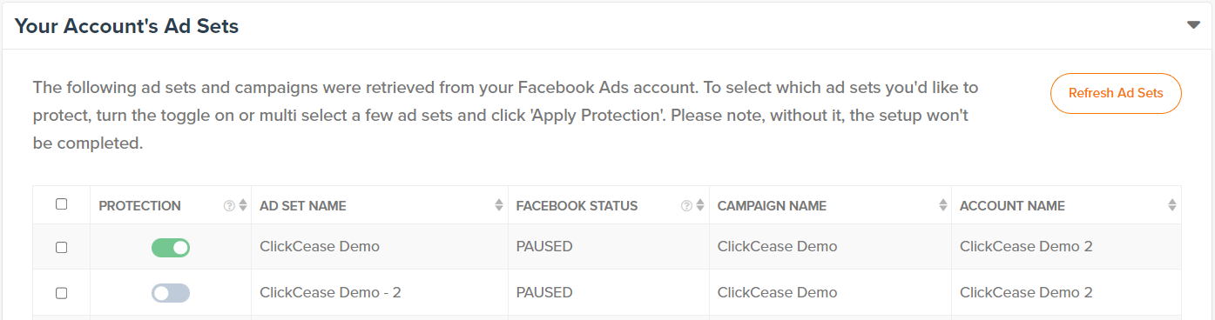Open the Facebook Status help icon
The image size is (1215, 320).
pyautogui.click(x=686, y=206)
